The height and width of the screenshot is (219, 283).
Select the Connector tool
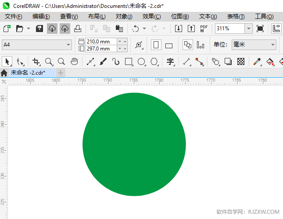pyautogui.click(x=200, y=61)
